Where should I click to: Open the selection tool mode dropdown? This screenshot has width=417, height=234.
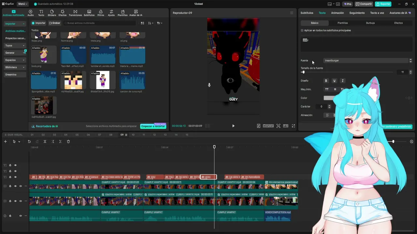[19, 142]
